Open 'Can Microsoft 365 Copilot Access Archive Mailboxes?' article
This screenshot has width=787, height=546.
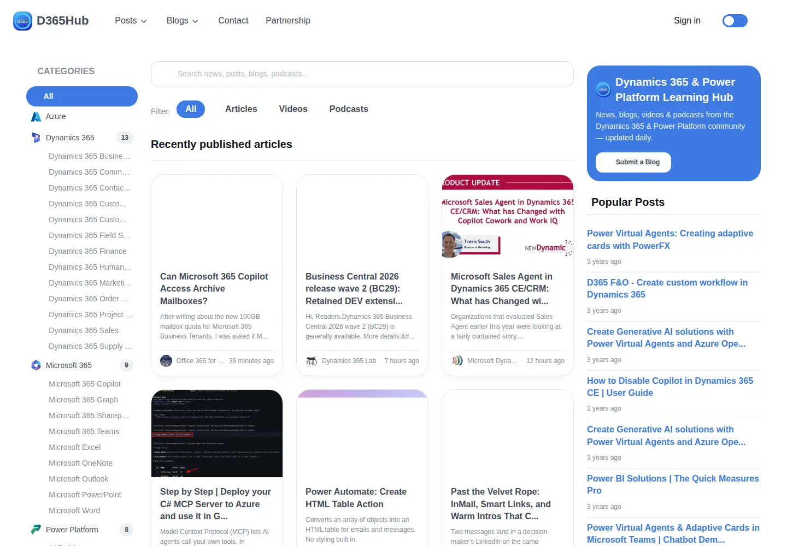coord(214,289)
